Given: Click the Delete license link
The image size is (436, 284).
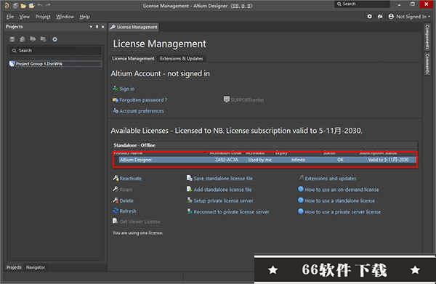Looking at the screenshot, I should (x=126, y=200).
